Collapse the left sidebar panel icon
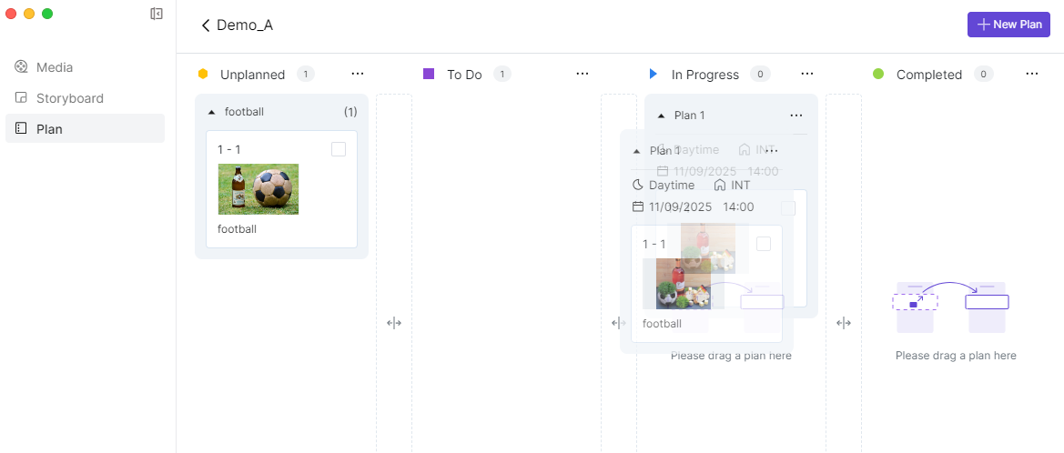Viewport: 1064px width, 453px height. [x=157, y=14]
